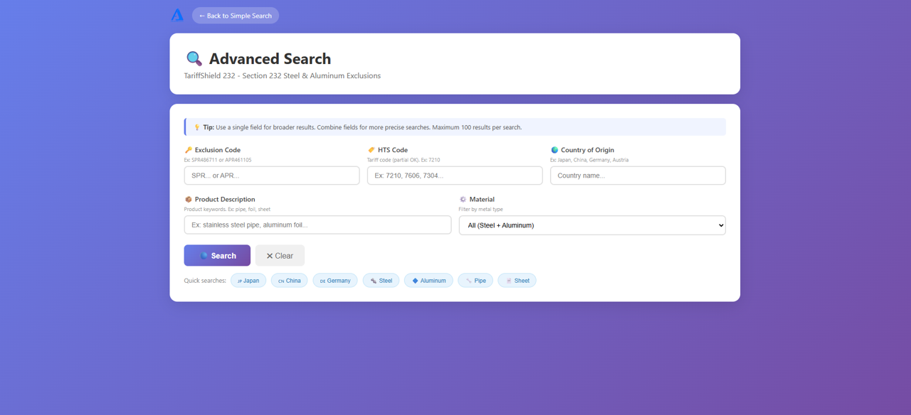
Task: Focus the Product Description input field
Action: 317,225
